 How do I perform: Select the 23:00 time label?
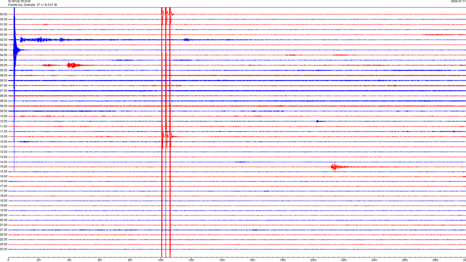3,245
